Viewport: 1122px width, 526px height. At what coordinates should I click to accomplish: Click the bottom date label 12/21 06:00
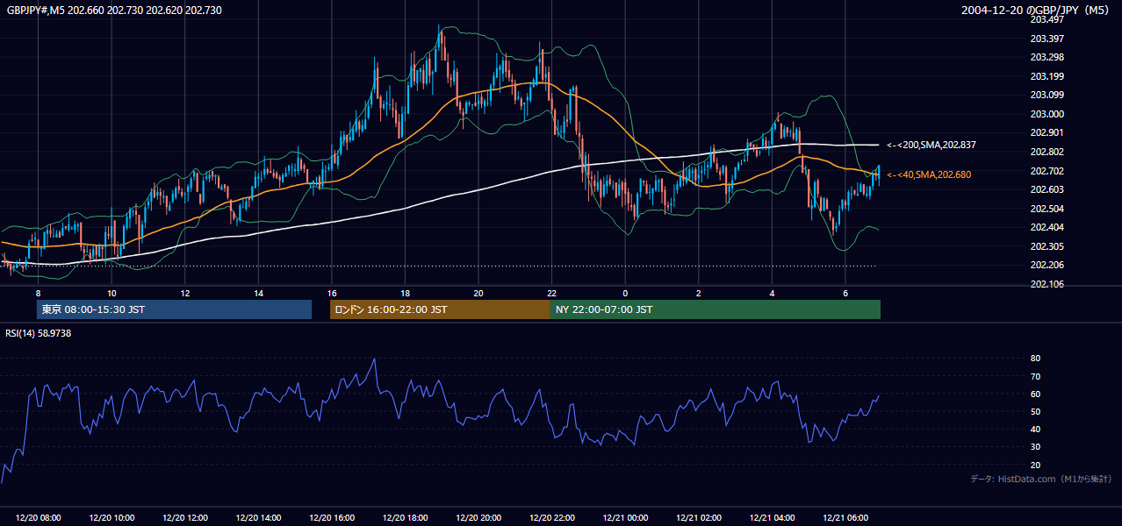(x=845, y=518)
